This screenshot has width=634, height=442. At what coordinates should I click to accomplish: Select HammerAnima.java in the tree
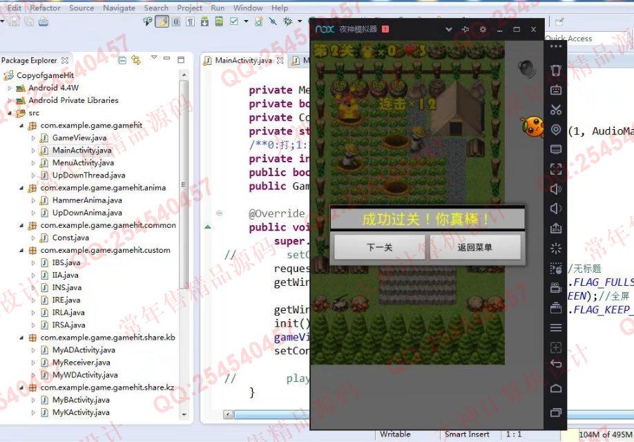point(87,200)
